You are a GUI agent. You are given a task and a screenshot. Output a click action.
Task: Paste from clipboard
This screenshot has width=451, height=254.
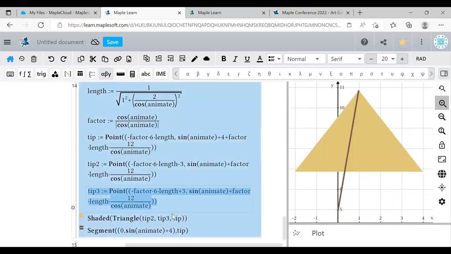[105, 59]
